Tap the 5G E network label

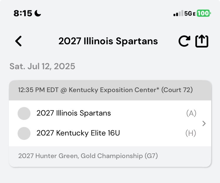[190, 13]
